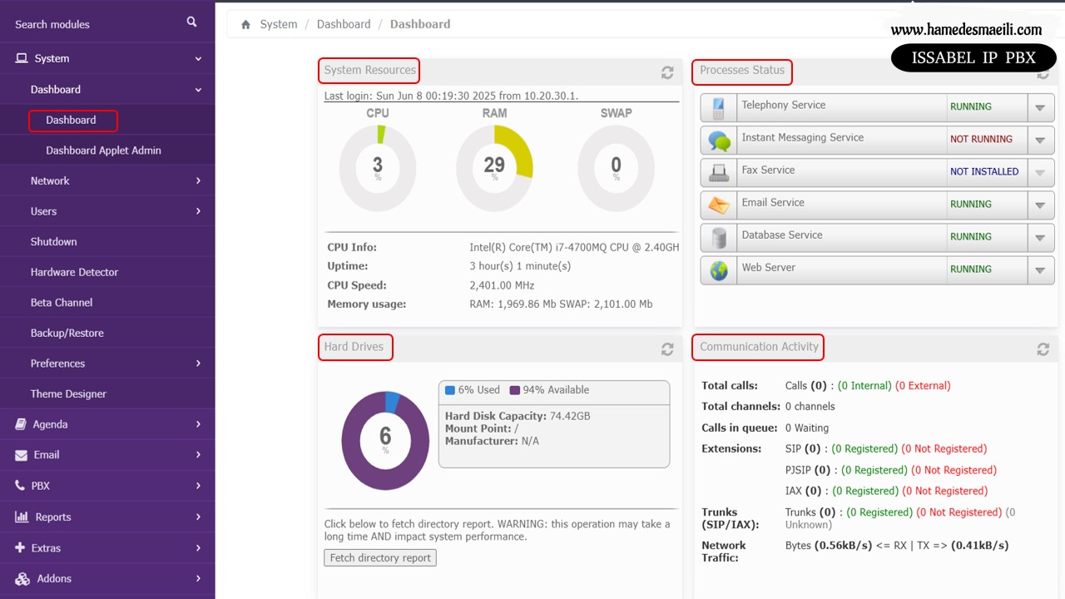Refresh the Hard Drives applet
Viewport: 1065px width, 599px height.
[667, 349]
